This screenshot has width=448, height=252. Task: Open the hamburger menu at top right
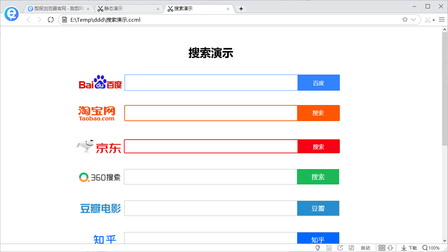tap(442, 20)
